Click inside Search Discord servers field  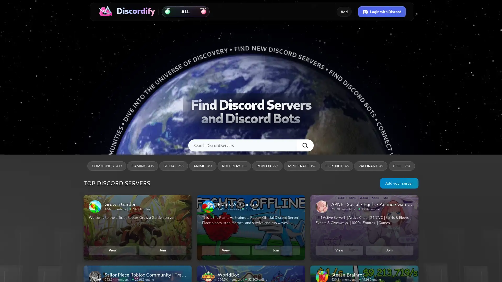[242, 145]
